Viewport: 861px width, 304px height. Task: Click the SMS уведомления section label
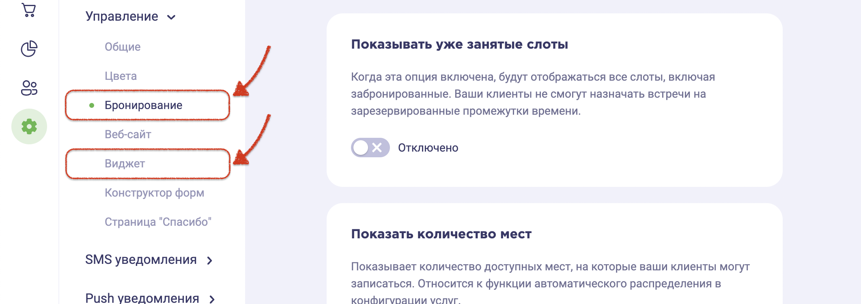(x=141, y=259)
